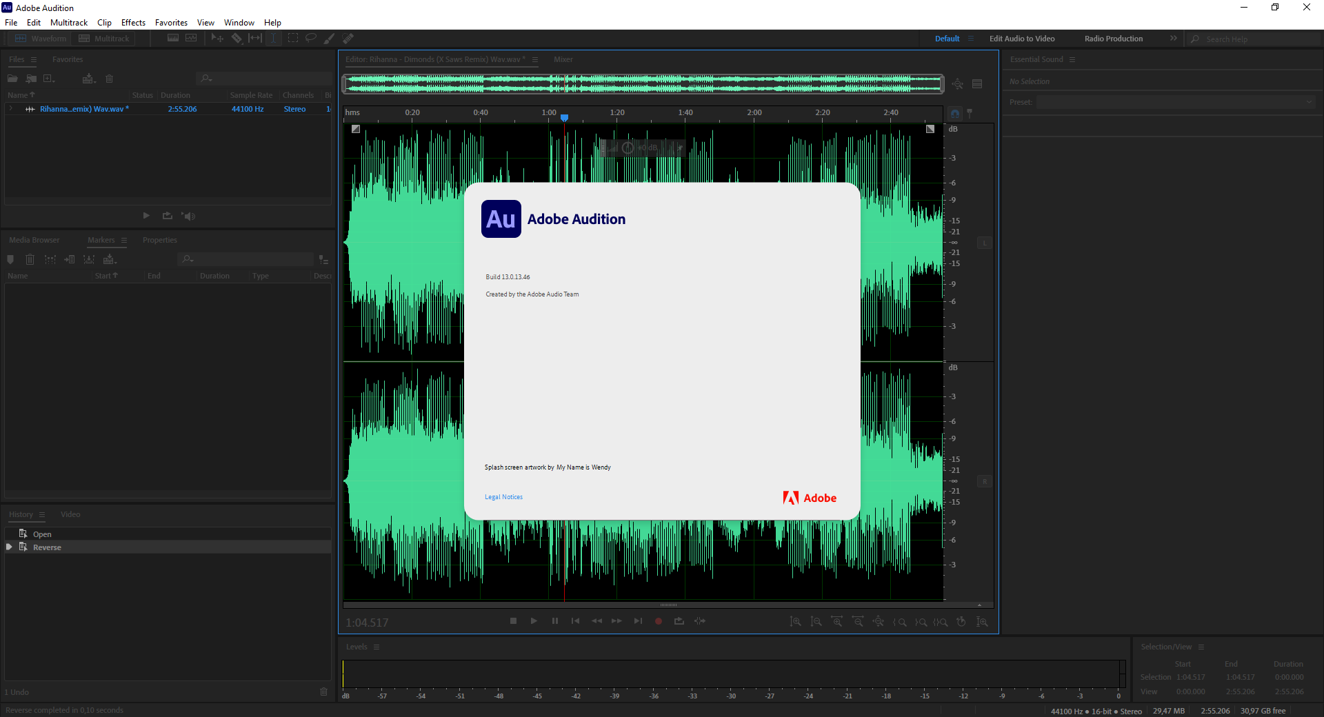Click Add Cue Marker icon in Markers panel
The width and height of the screenshot is (1324, 717).
pyautogui.click(x=10, y=259)
